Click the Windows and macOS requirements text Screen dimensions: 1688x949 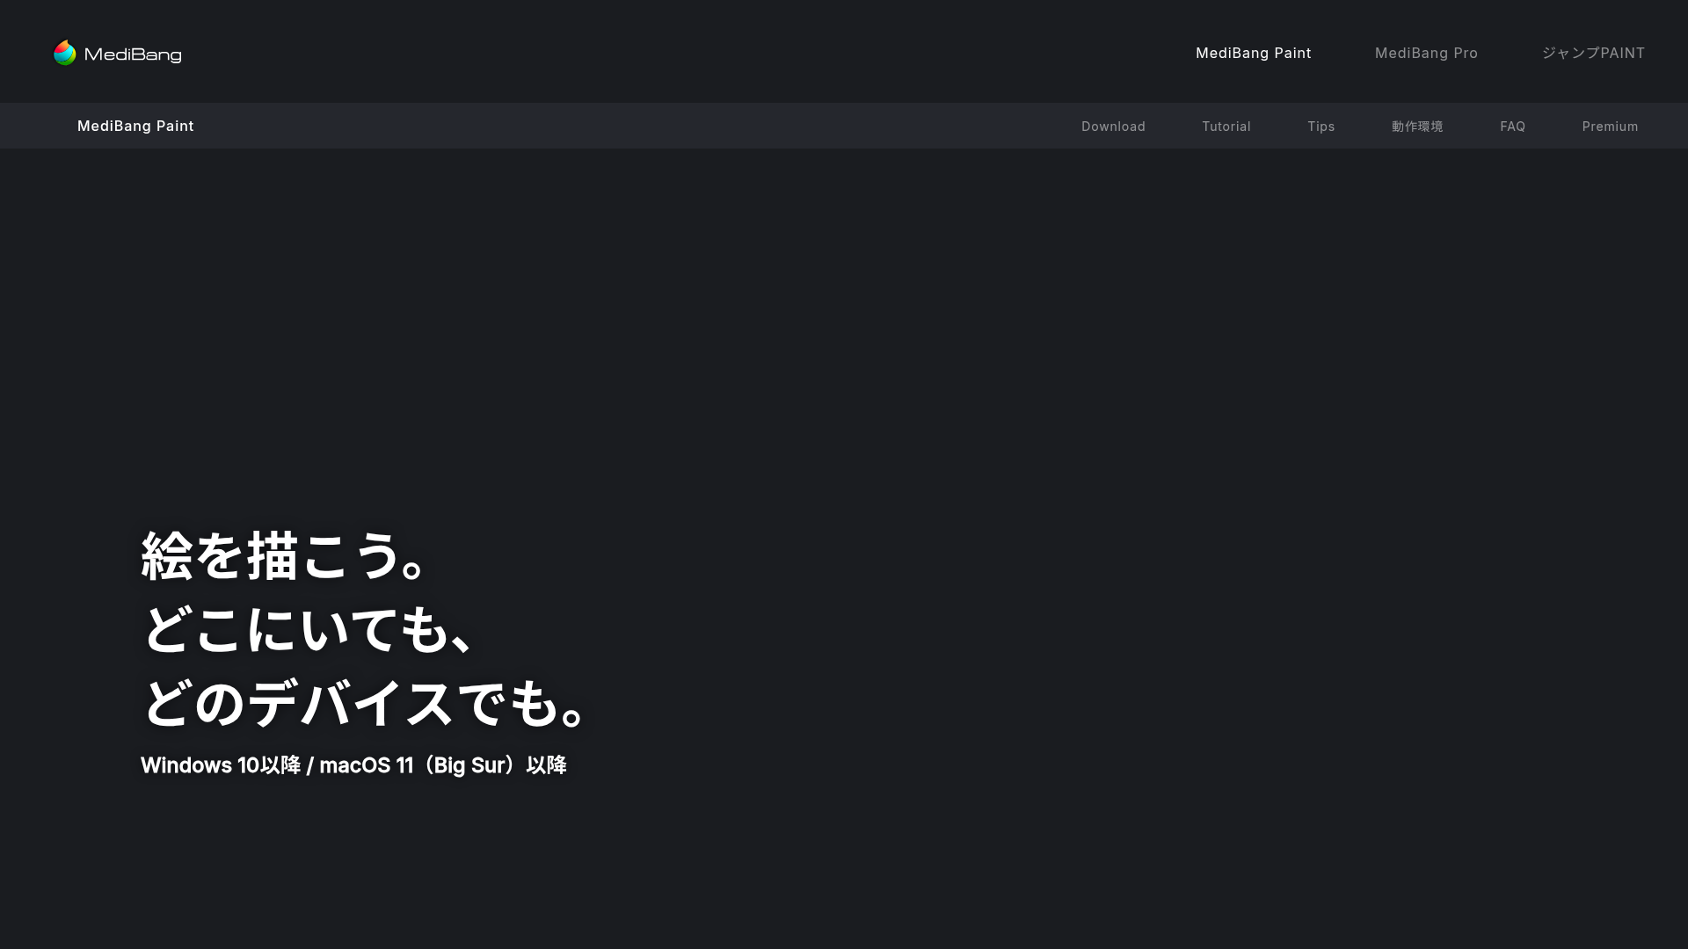(353, 764)
